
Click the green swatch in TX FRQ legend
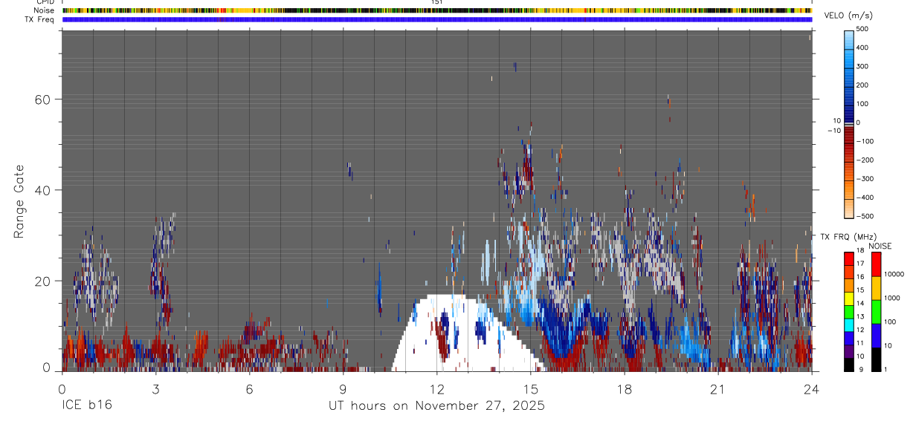(849, 311)
